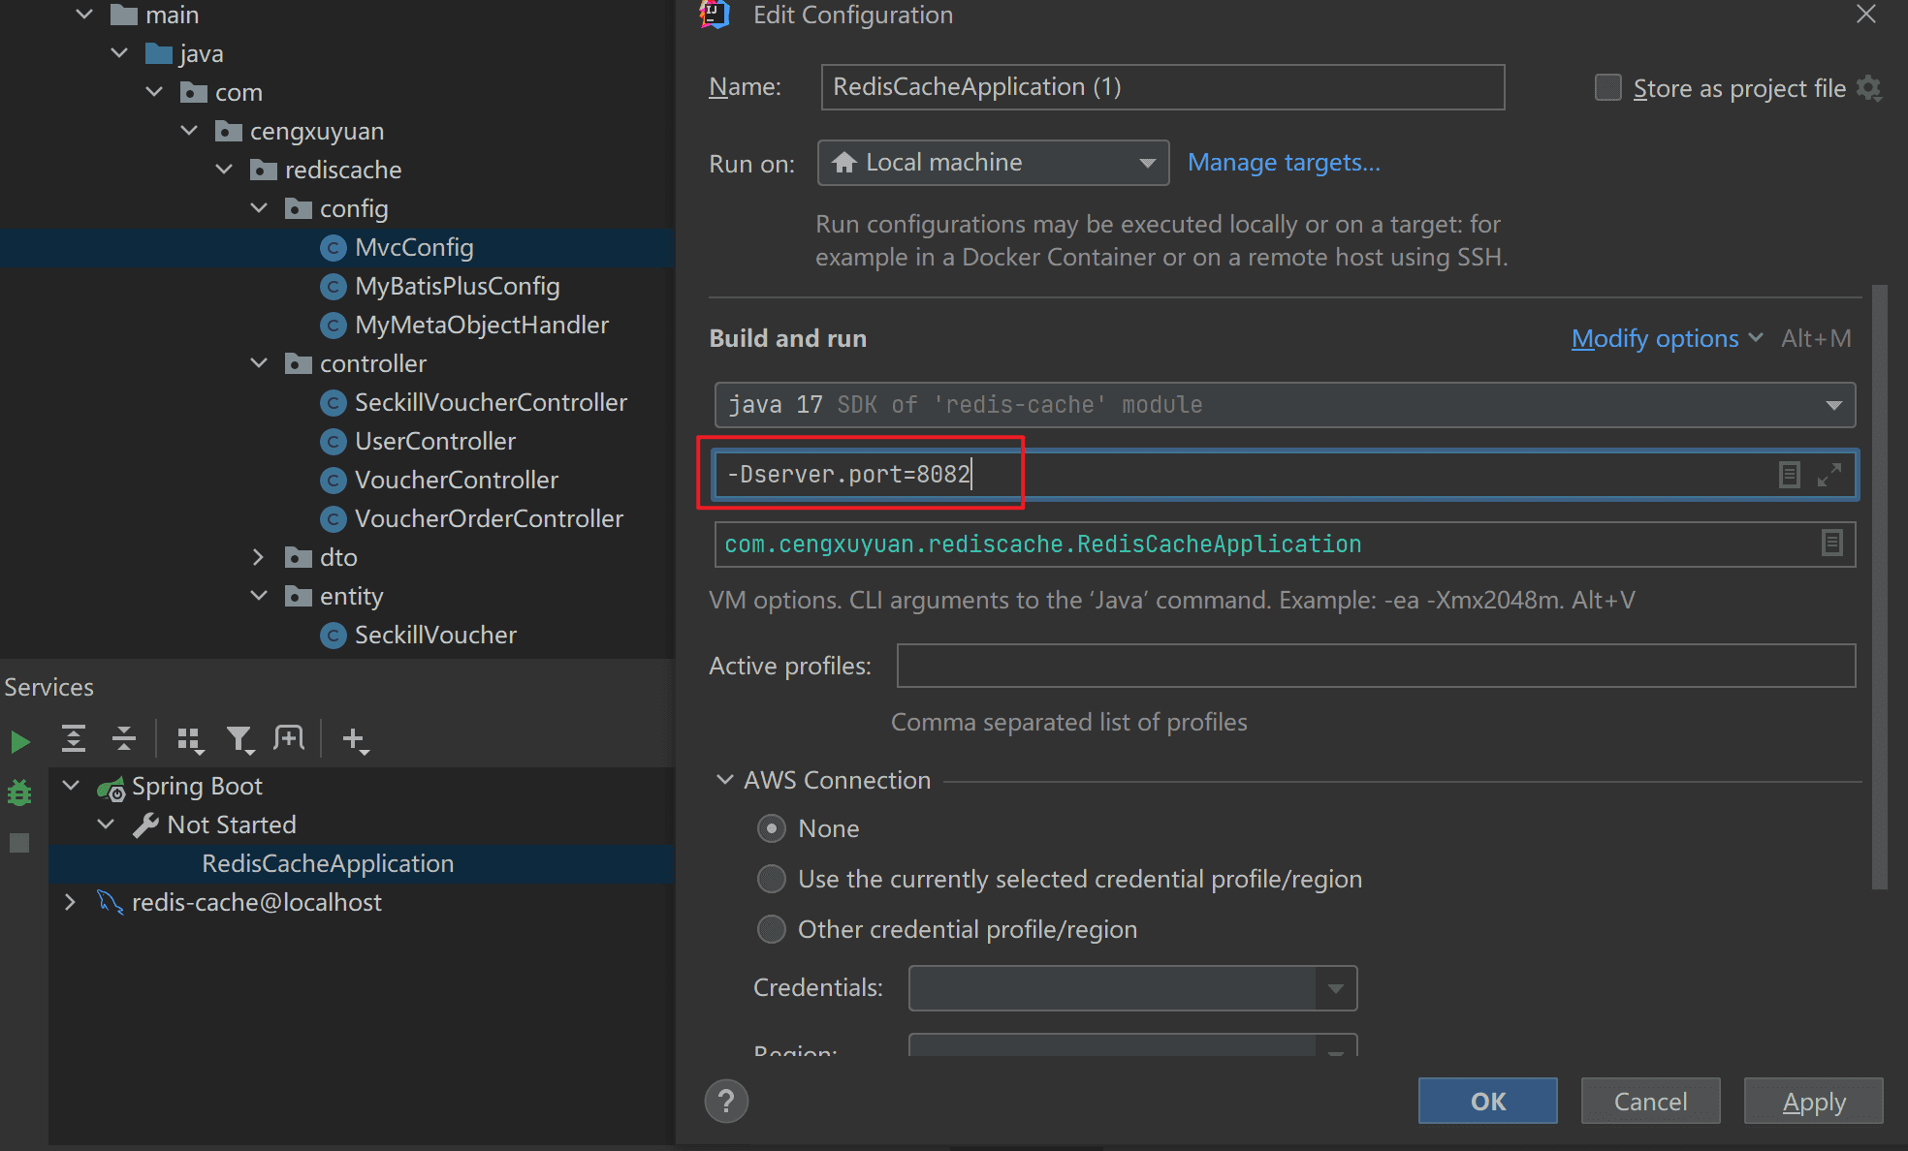Open MyMetaObjectHandler class
The width and height of the screenshot is (1908, 1151).
pyautogui.click(x=481, y=326)
